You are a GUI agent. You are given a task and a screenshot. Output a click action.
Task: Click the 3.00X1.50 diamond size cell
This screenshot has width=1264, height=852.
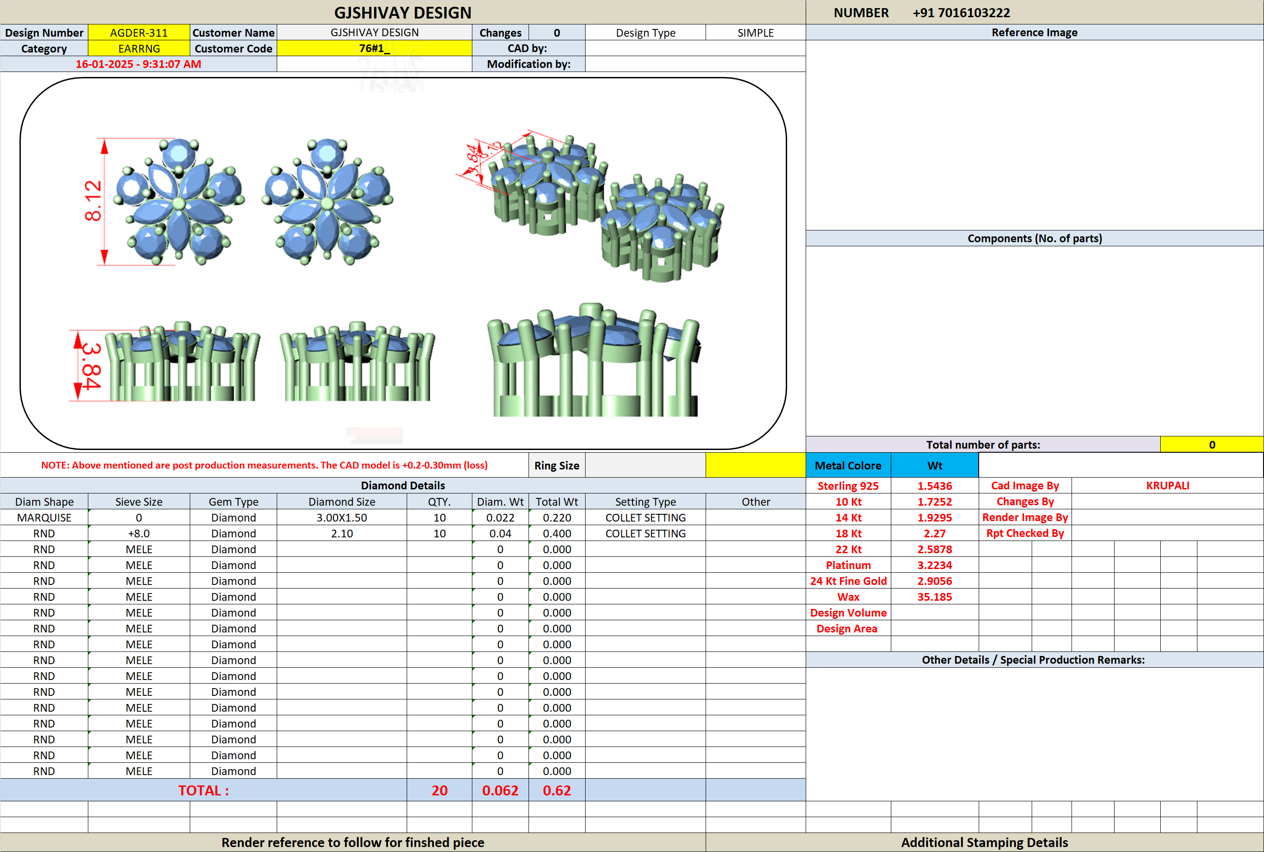coord(342,517)
